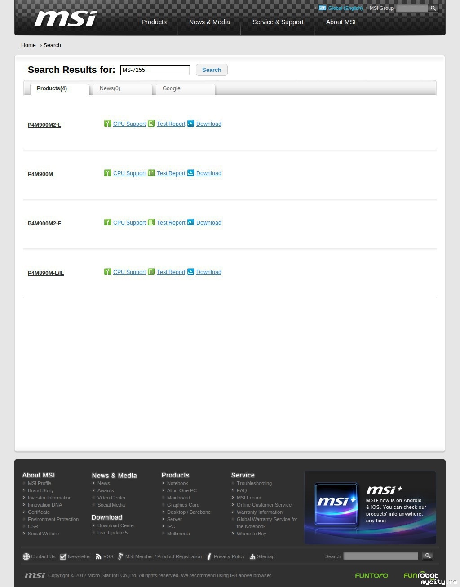Open CPU Support link for P4M900M2-F

coord(129,223)
